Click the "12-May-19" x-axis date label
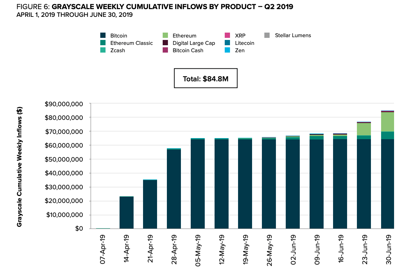 222,250
